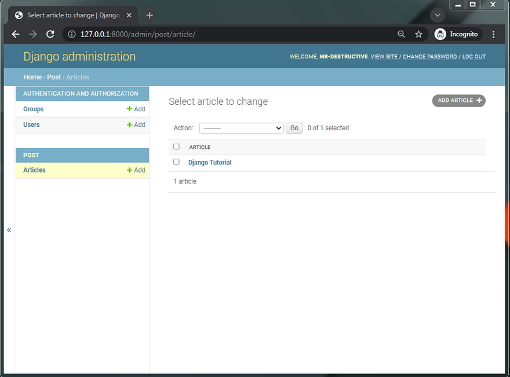Click the zoom magnifier icon in address bar
This screenshot has height=377, width=510.
coord(401,34)
